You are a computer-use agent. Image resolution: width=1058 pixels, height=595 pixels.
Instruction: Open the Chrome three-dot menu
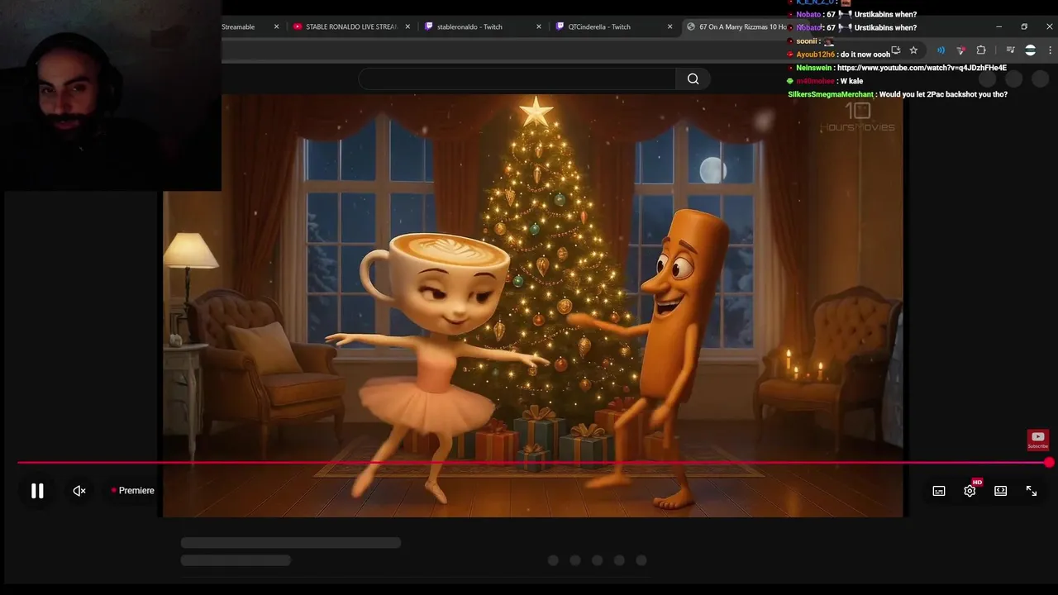click(x=1049, y=50)
